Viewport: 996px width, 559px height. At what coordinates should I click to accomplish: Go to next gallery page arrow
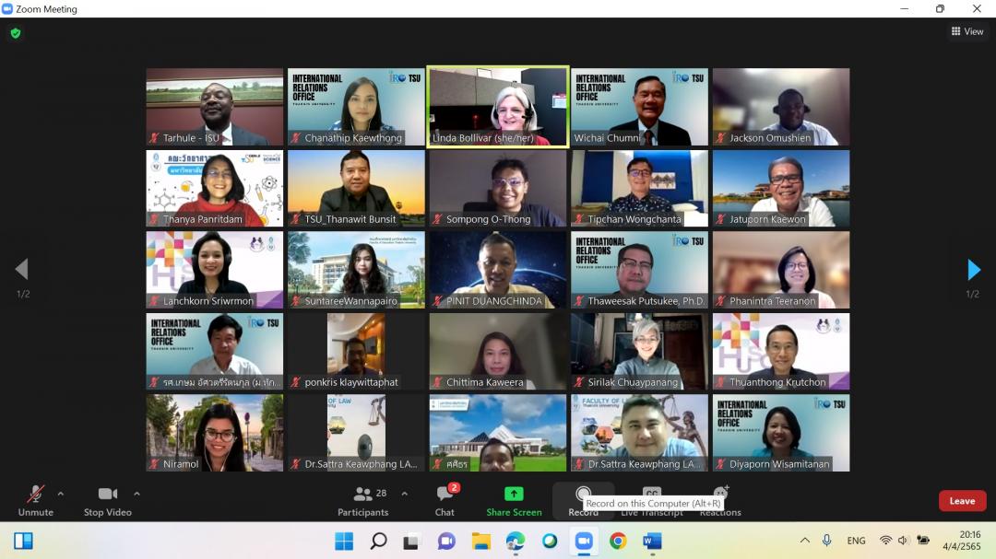(974, 270)
